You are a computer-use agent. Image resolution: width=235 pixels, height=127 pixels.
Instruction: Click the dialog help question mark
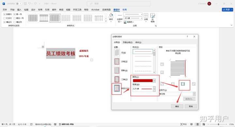(187, 36)
